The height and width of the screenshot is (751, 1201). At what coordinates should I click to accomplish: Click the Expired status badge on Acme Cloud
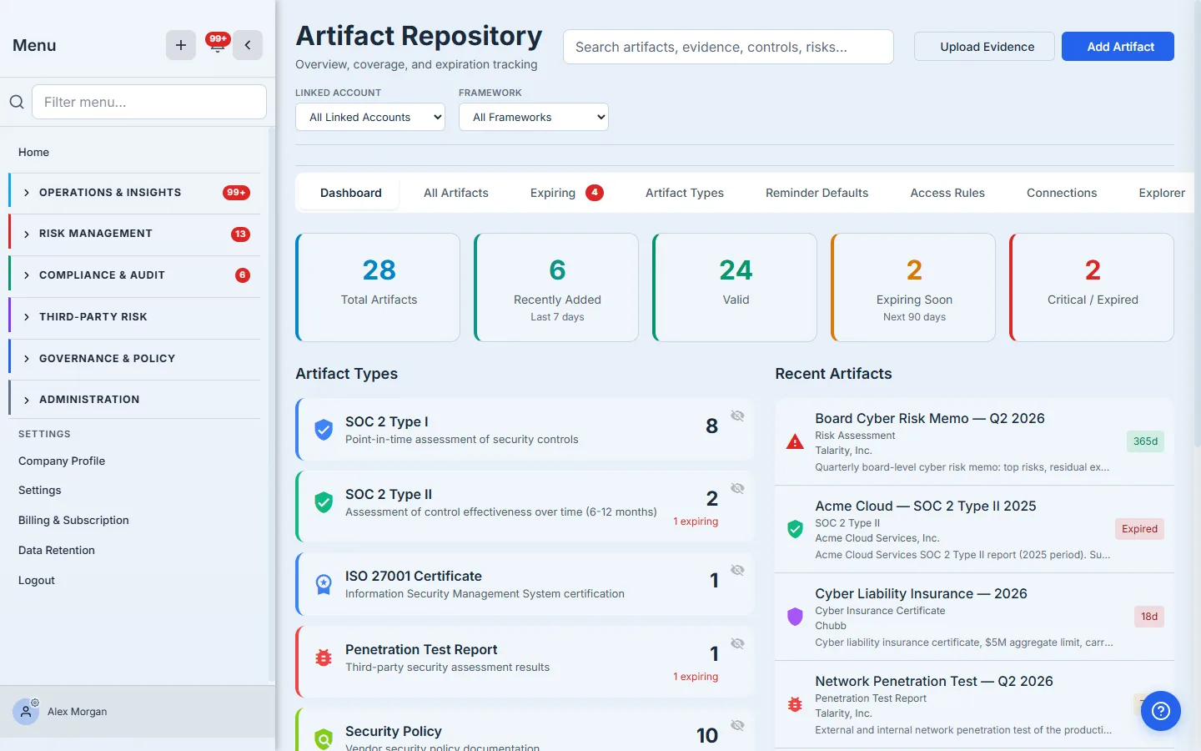coord(1139,529)
